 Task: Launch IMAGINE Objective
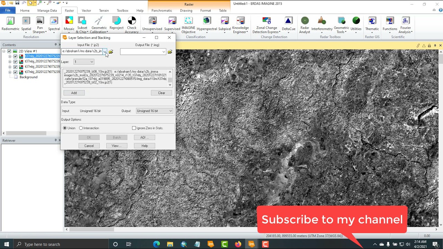pos(188,25)
